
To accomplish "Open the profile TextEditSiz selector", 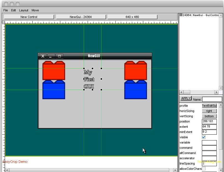I will 209,106.
